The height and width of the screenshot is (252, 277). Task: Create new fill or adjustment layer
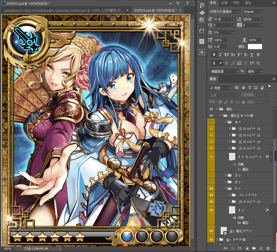247,248
